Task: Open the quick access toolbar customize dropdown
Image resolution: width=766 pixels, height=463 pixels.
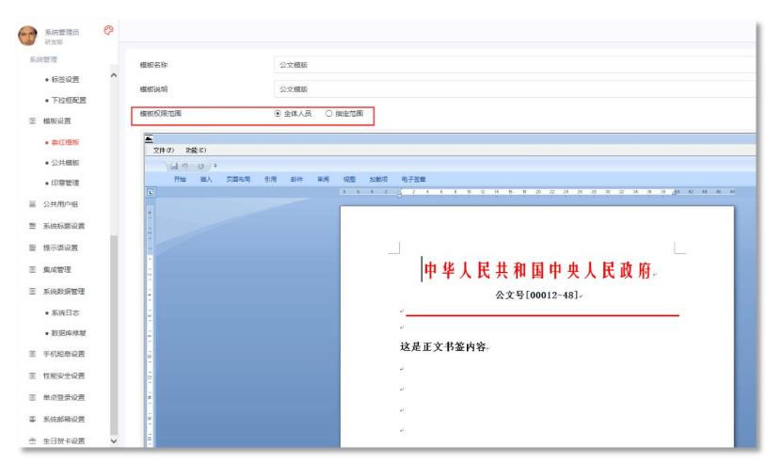Action: [215, 166]
